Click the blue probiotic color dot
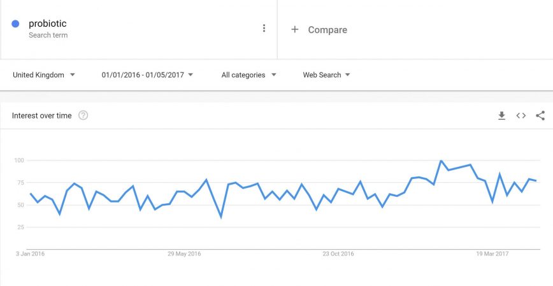The width and height of the screenshot is (553, 286). click(x=15, y=24)
